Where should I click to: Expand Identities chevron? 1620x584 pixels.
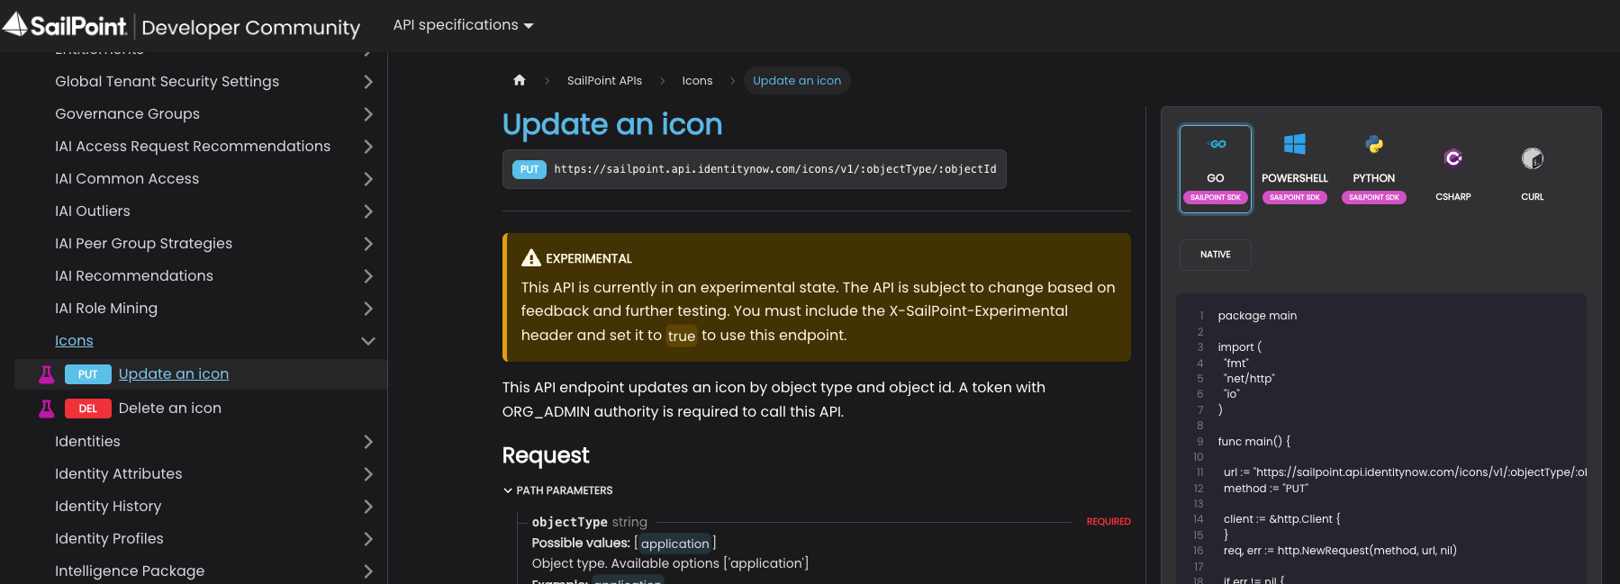click(x=367, y=442)
